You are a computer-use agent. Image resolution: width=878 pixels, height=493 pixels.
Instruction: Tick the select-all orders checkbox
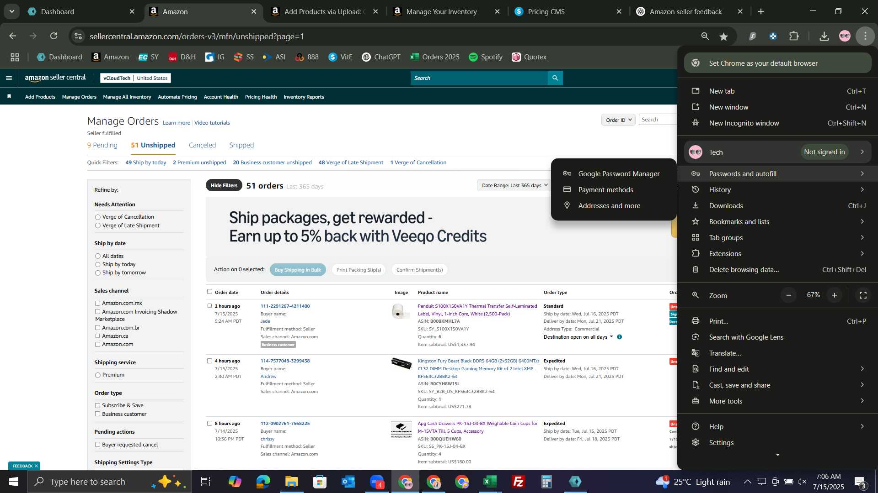209,292
